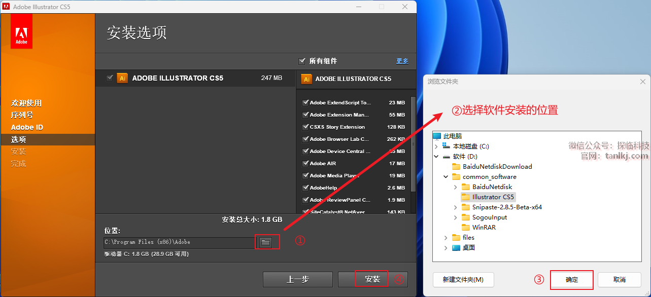Viewport: 651px width, 297px height.
Task: Go to 序列号 step in sidebar
Action: point(22,115)
